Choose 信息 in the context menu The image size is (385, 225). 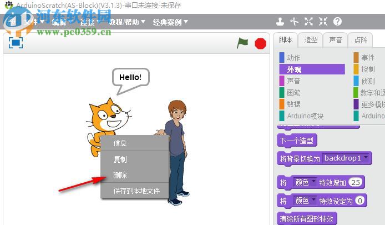tap(135, 143)
